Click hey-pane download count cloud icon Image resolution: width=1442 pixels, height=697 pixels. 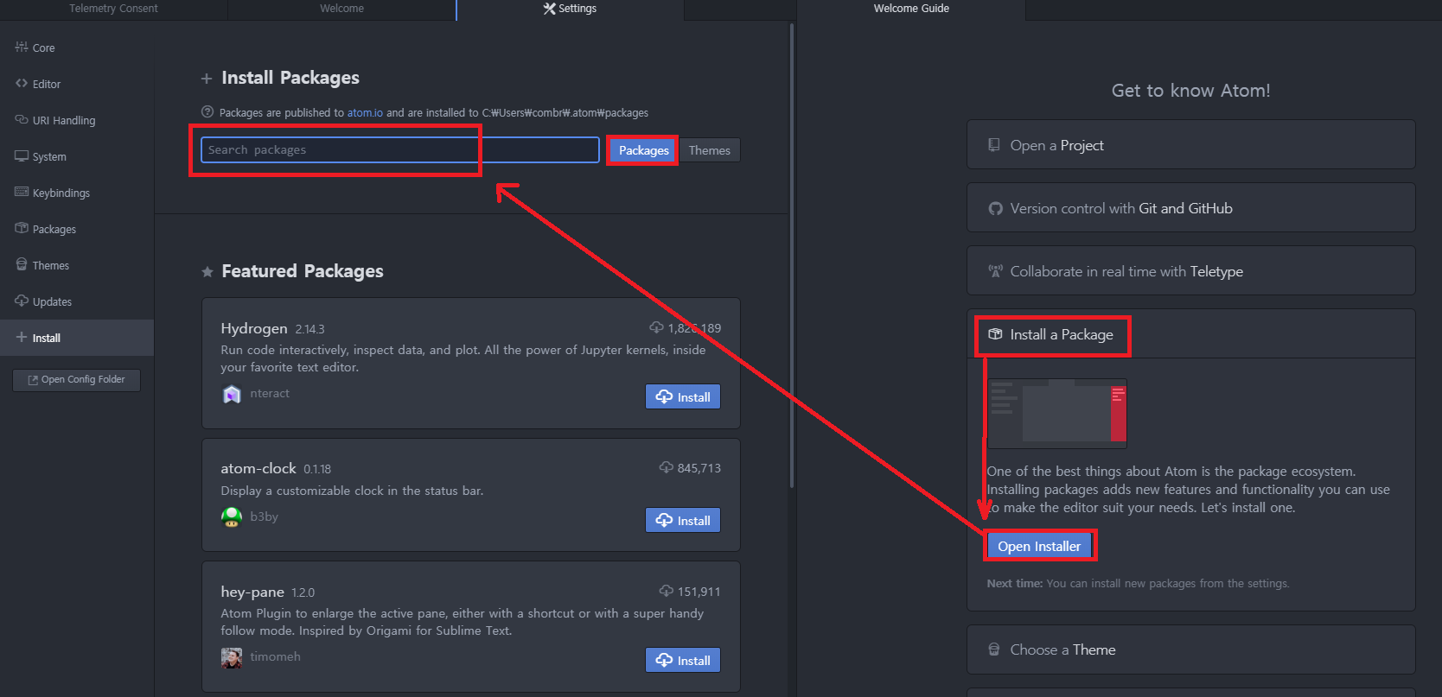click(667, 591)
